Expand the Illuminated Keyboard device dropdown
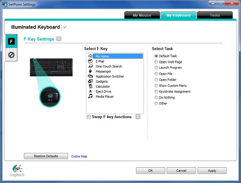The width and height of the screenshot is (241, 183). [x=65, y=27]
